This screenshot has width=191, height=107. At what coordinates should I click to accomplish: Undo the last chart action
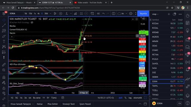104,14
